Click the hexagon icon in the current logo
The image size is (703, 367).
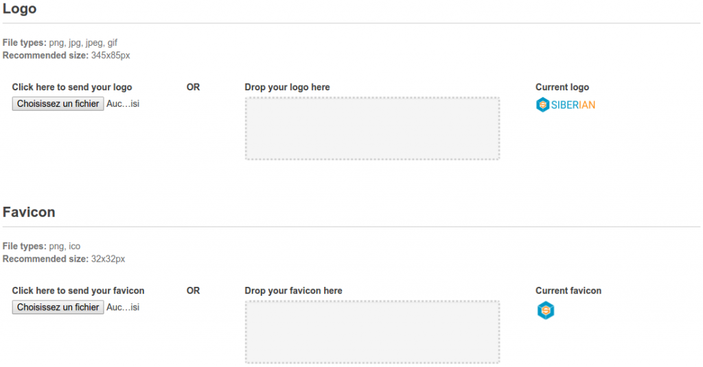(x=542, y=105)
